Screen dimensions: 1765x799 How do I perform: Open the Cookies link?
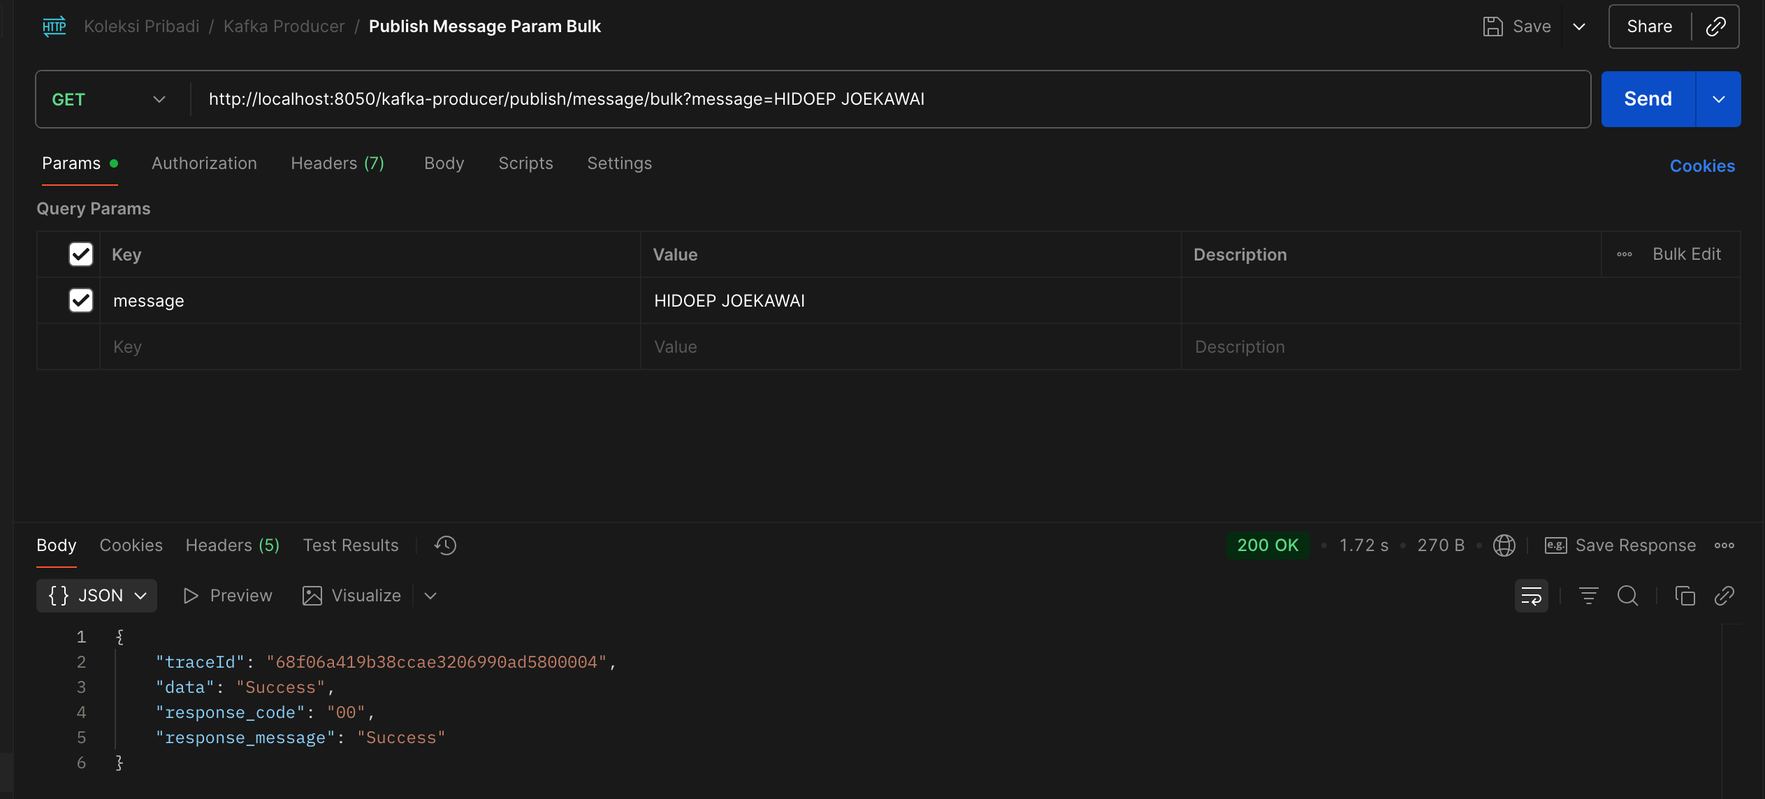pyautogui.click(x=1702, y=166)
